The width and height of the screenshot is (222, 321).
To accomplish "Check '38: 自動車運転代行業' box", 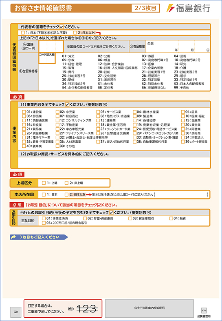I will 134,142.
